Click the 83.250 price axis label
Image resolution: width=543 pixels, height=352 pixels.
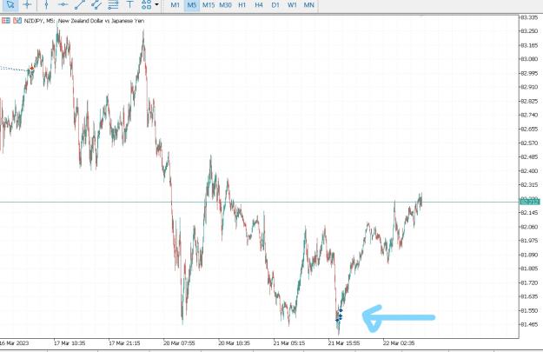pyautogui.click(x=529, y=31)
